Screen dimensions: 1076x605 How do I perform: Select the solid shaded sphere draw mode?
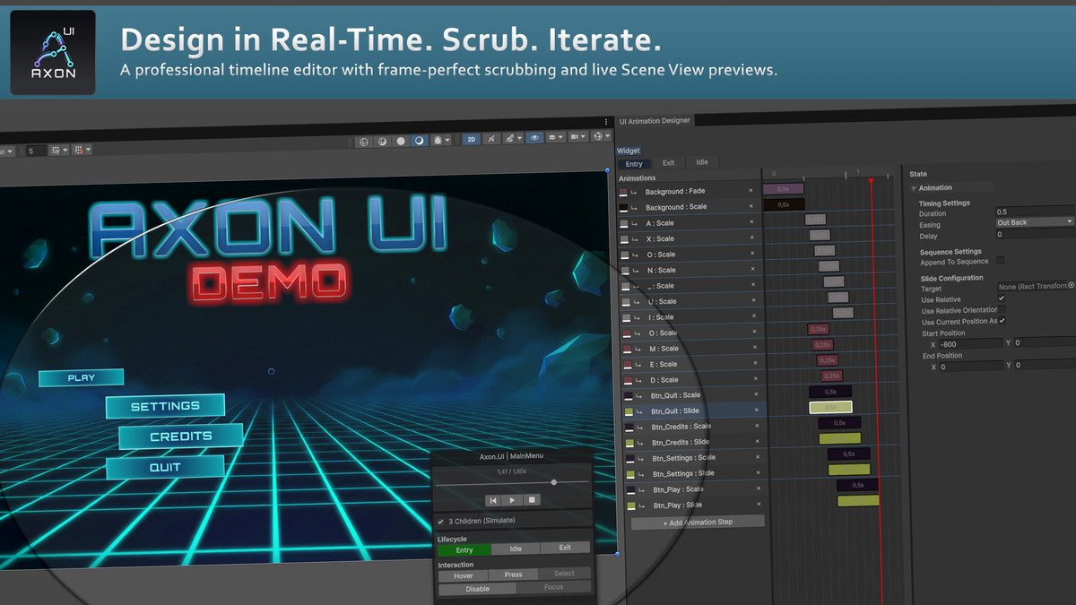[x=401, y=141]
